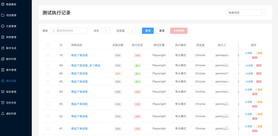This screenshot has width=278, height=136.
Task: Check the row with ID 62
Action: [x=48, y=116]
